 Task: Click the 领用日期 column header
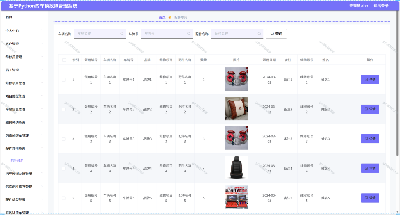[269, 60]
